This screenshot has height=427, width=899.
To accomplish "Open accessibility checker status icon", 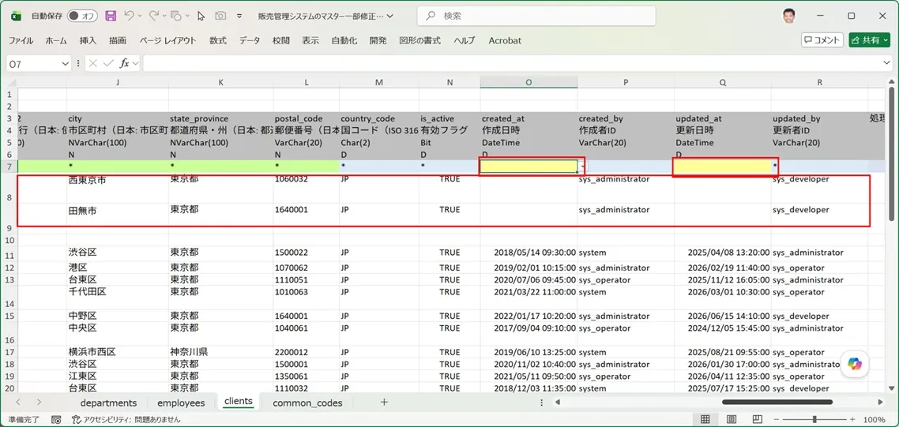I will point(76,420).
